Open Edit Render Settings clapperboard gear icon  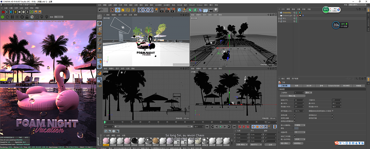pyautogui.click(x=173, y=10)
